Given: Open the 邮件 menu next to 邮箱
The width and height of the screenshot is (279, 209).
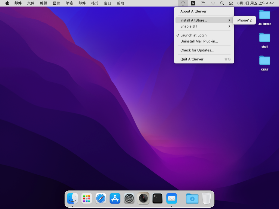Looking at the screenshot, I should (x=82, y=3).
